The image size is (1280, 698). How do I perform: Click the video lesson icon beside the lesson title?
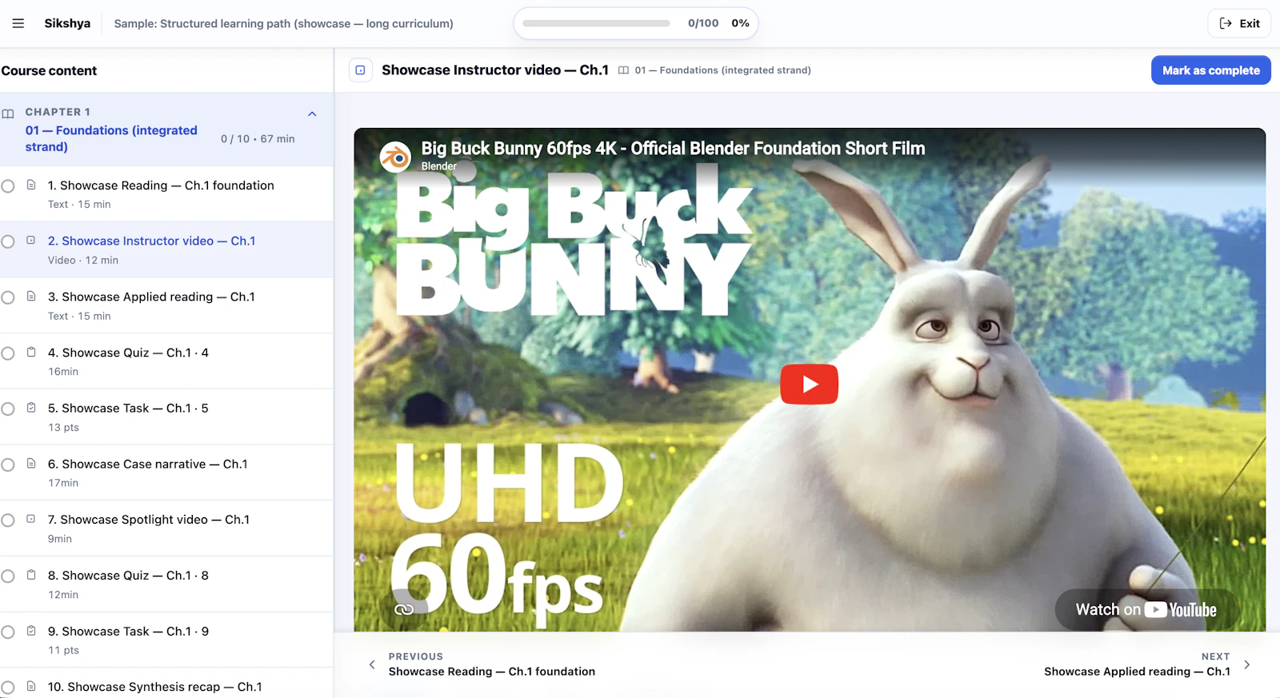point(360,70)
